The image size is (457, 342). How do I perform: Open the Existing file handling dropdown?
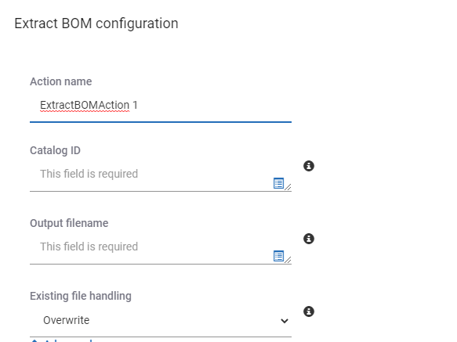pyautogui.click(x=161, y=320)
